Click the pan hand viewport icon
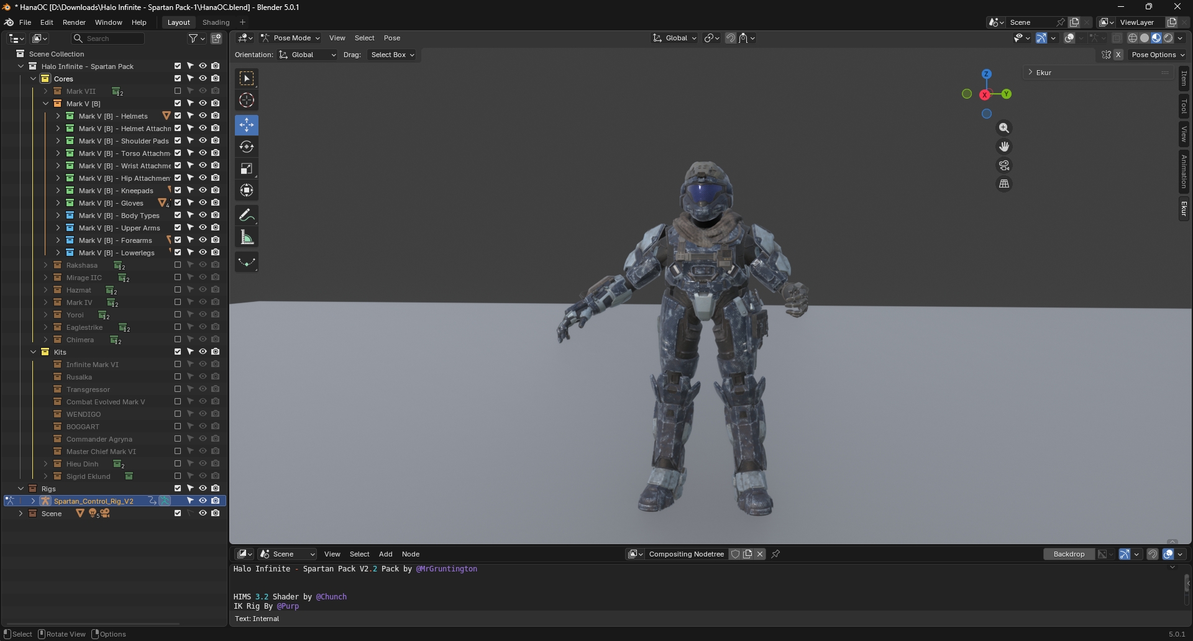Screen dimensions: 1193x641 (1004, 147)
